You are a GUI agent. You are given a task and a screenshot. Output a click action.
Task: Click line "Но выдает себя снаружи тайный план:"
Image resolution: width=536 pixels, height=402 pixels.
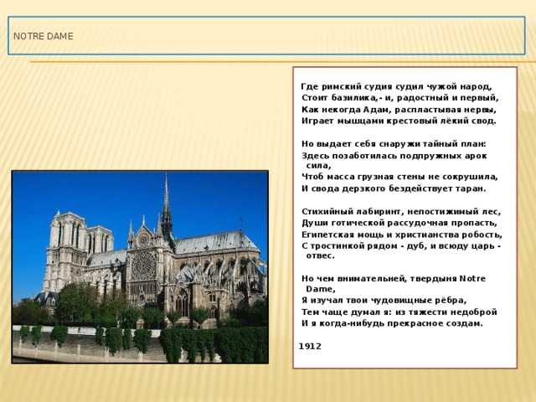pos(394,144)
